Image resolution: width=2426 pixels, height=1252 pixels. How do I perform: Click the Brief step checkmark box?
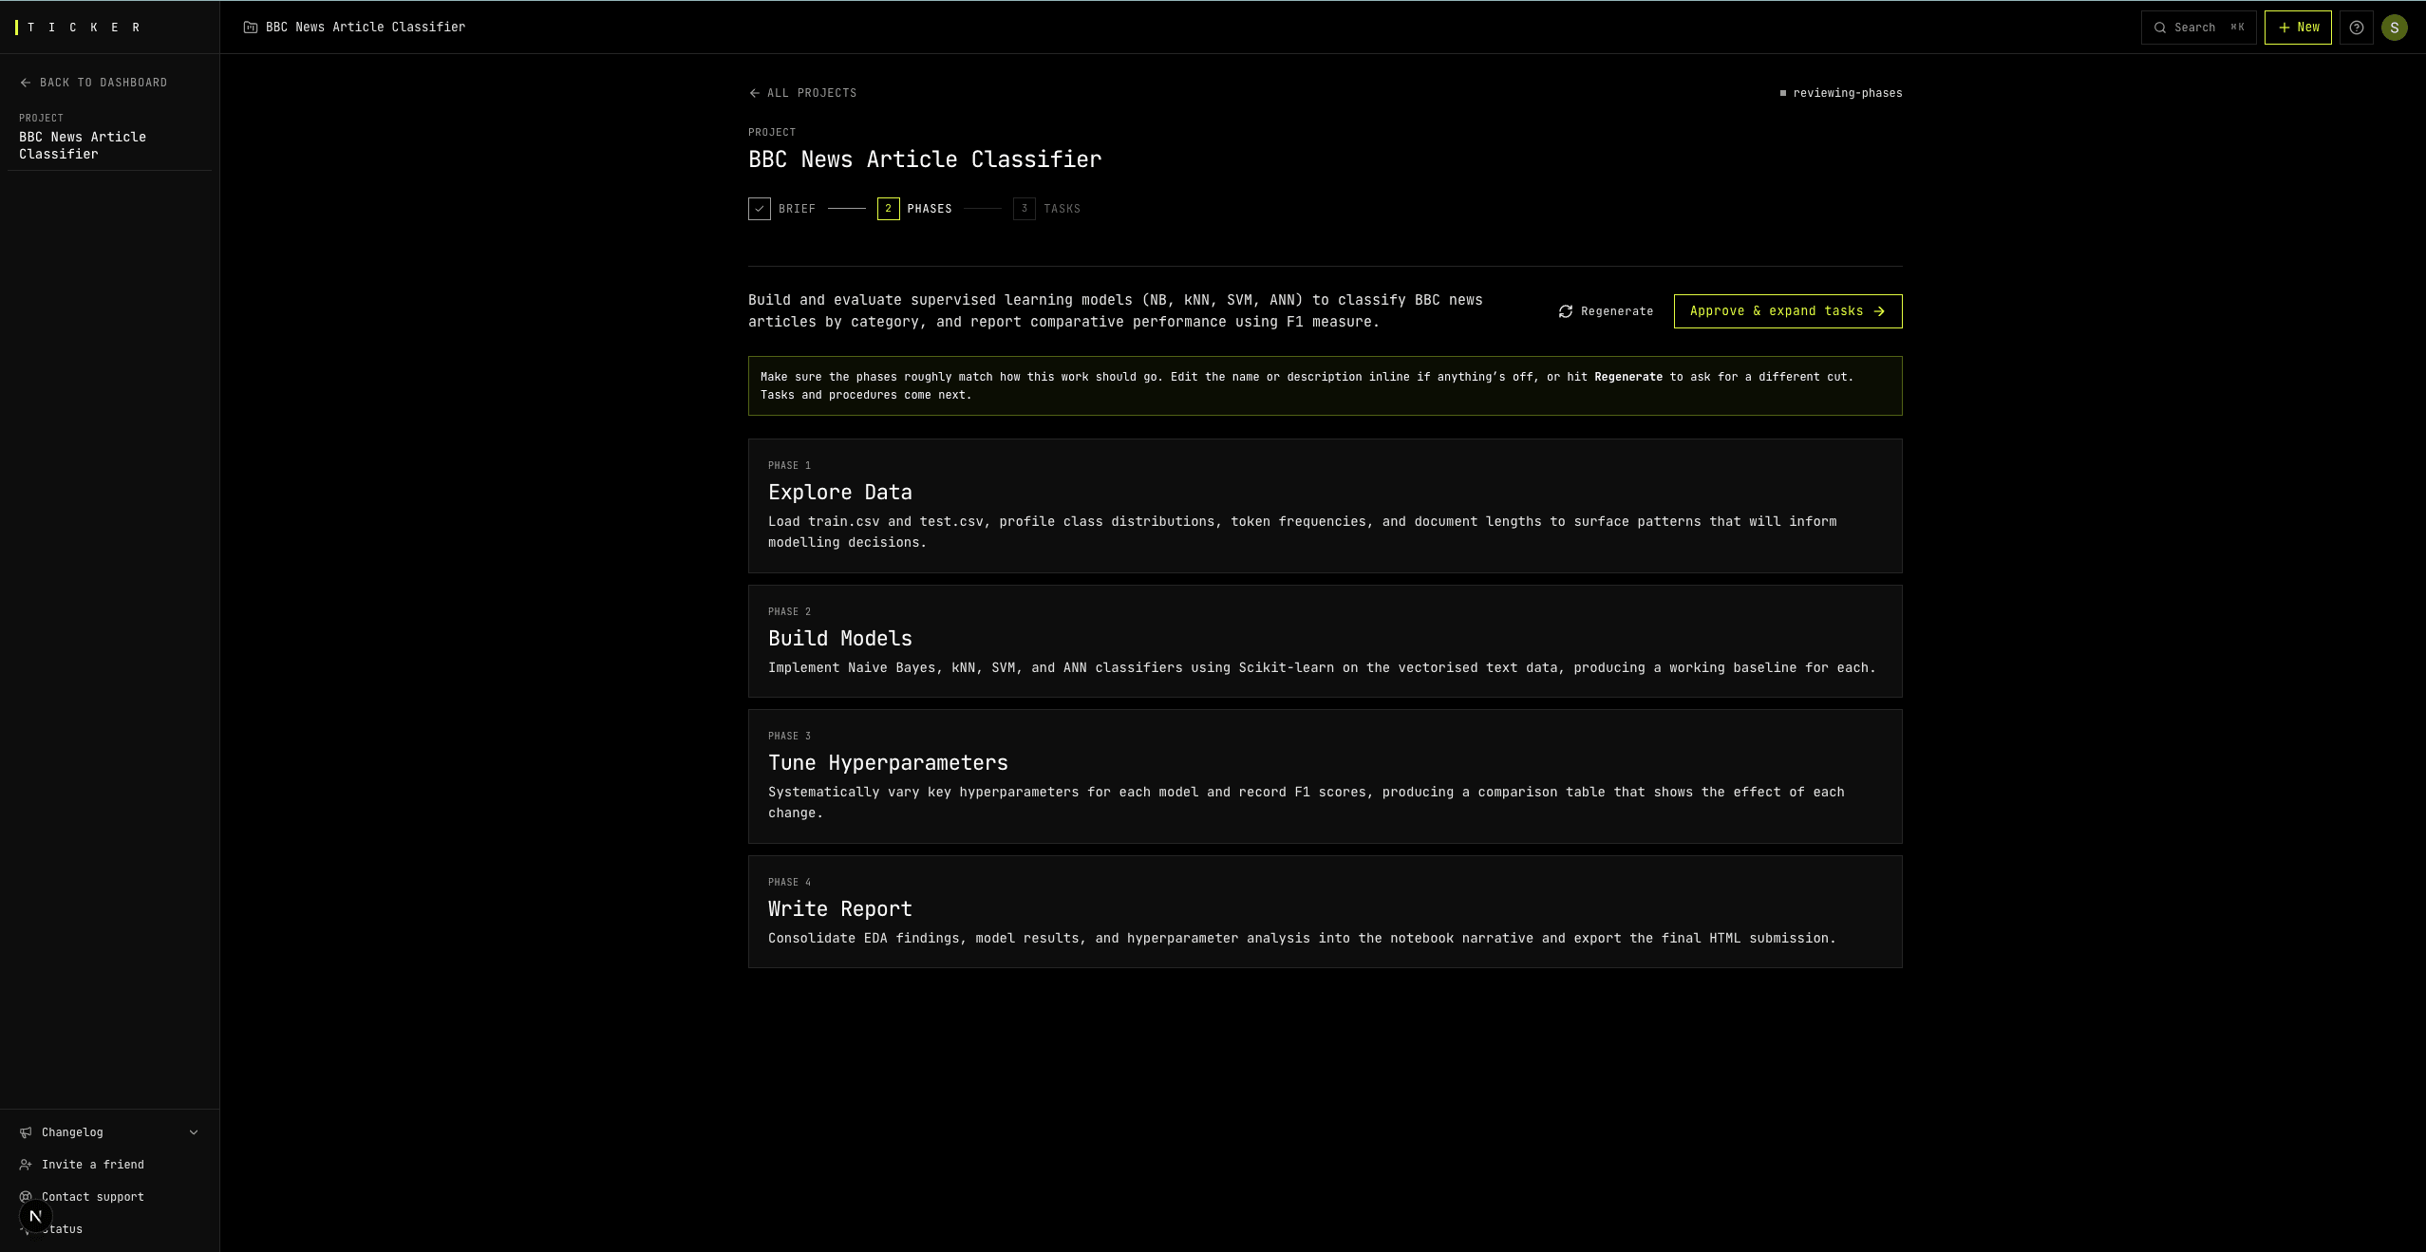coord(760,209)
